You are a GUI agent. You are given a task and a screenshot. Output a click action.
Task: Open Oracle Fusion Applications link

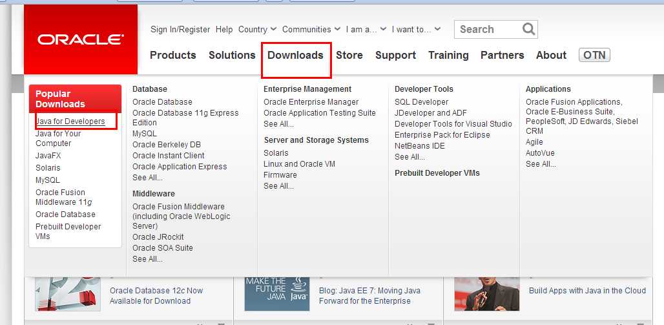pos(582,116)
